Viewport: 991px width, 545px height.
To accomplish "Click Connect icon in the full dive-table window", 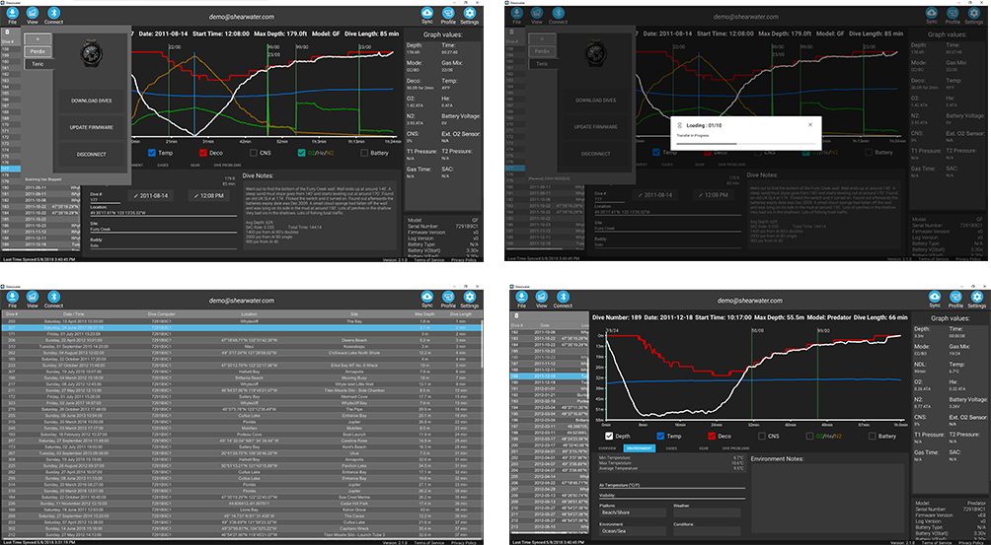I will tap(53, 297).
